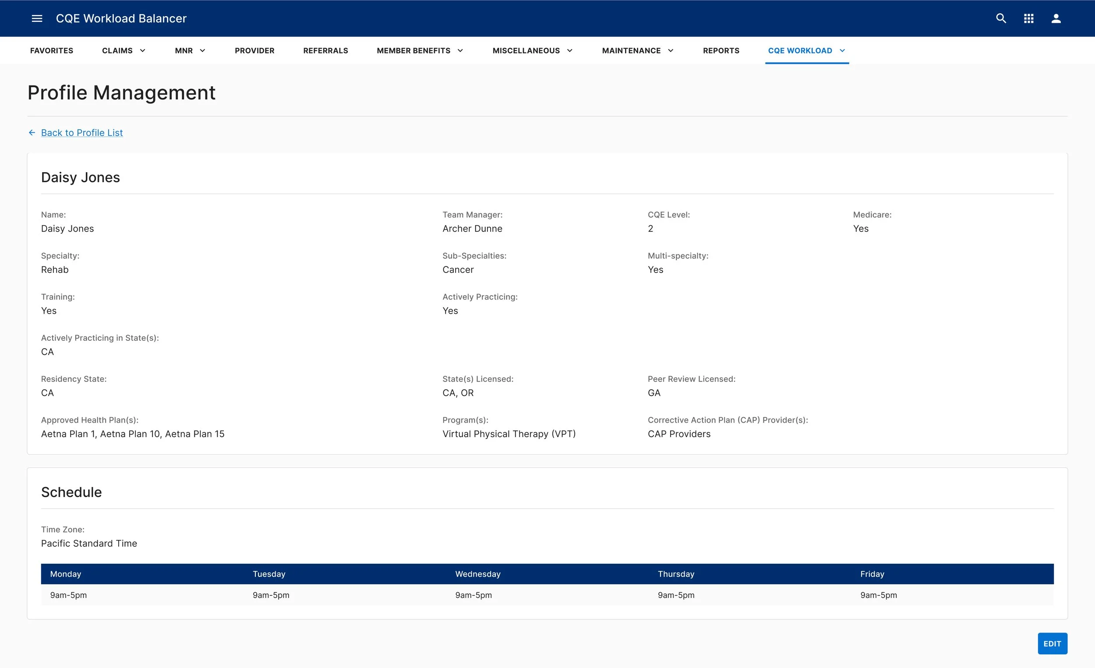This screenshot has height=668, width=1095.
Task: Expand the Claims dropdown chevron
Action: pos(143,51)
